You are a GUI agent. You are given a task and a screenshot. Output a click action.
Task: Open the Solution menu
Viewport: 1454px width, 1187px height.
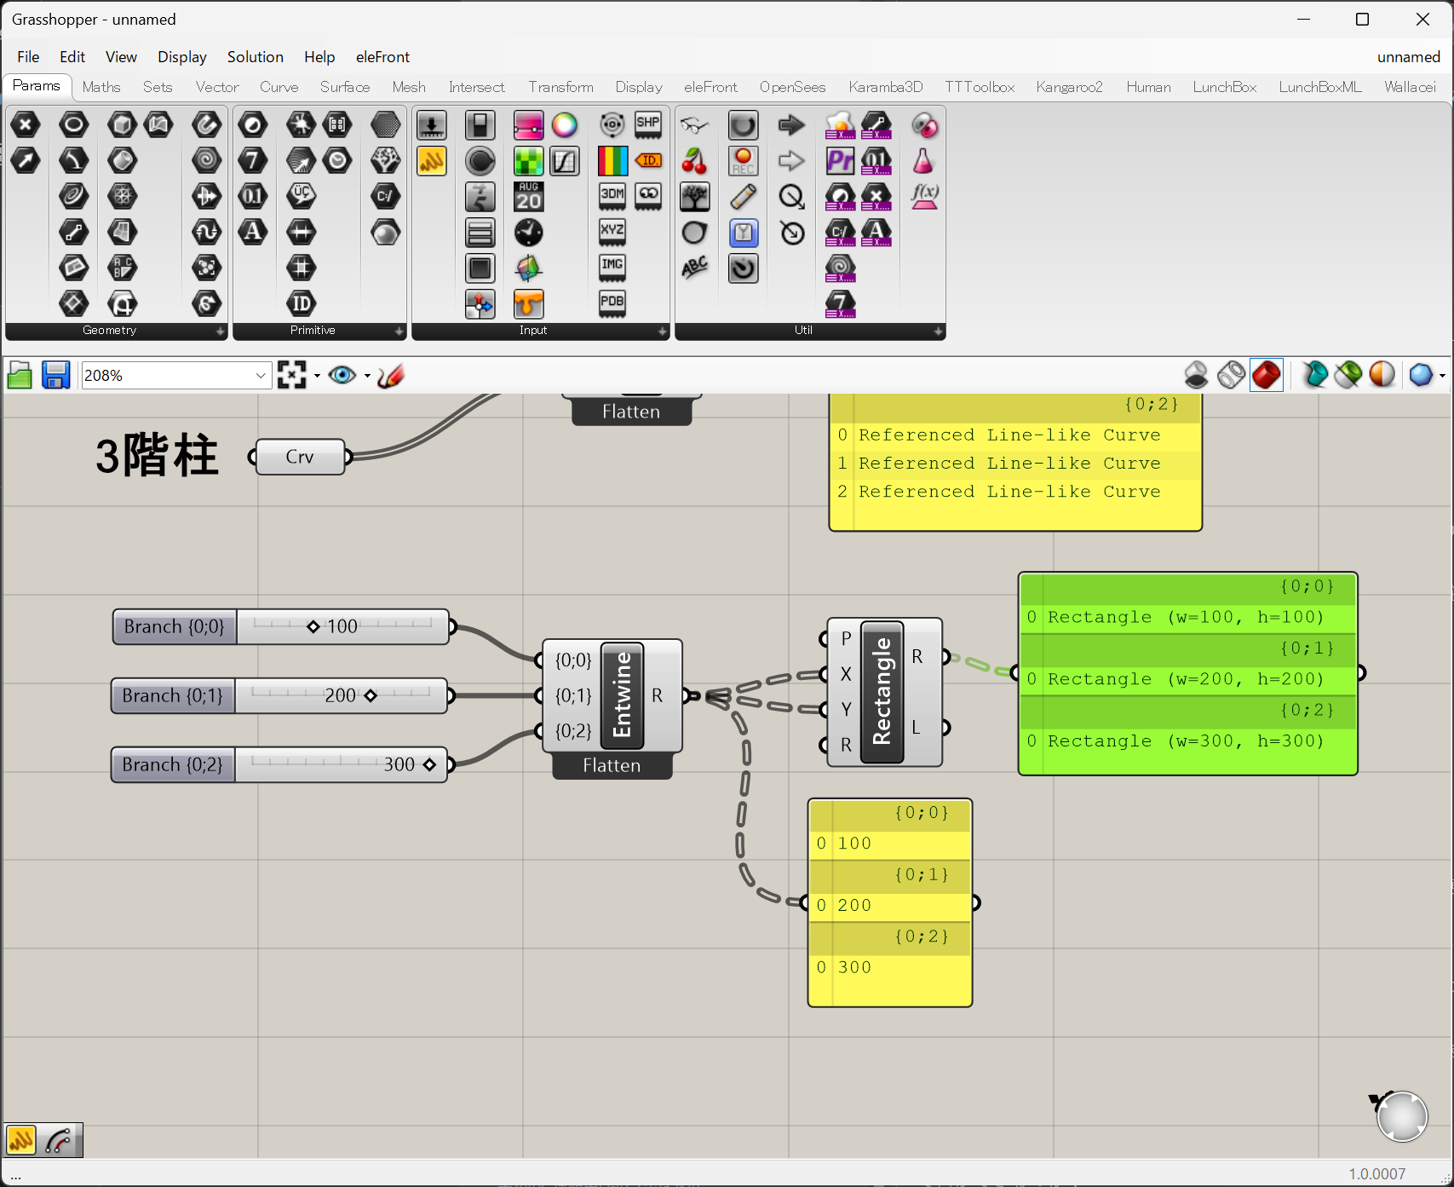coord(255,57)
